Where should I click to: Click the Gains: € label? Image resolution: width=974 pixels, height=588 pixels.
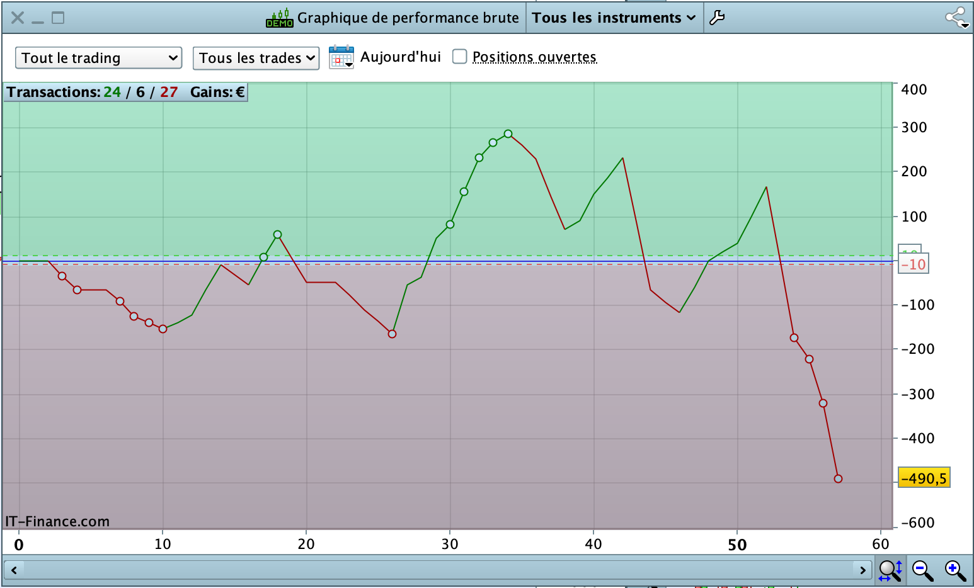[x=217, y=92]
